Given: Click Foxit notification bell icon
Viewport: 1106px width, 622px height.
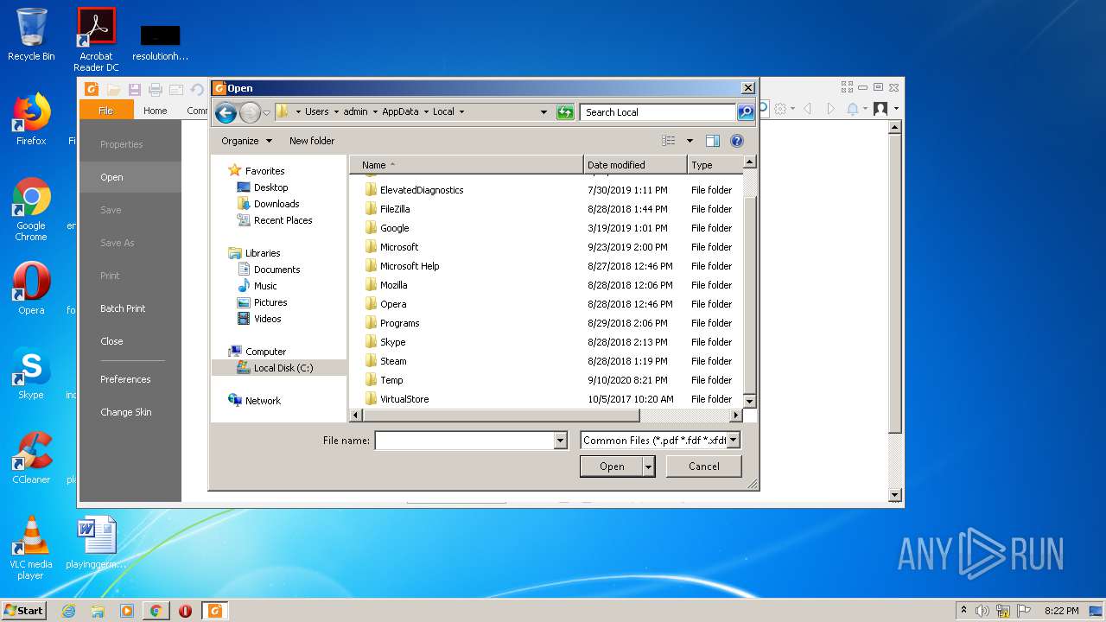Looking at the screenshot, I should (x=853, y=109).
